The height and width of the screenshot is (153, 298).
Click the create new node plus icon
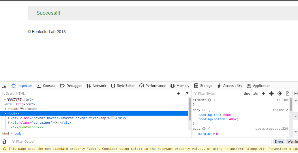pyautogui.click(x=179, y=93)
